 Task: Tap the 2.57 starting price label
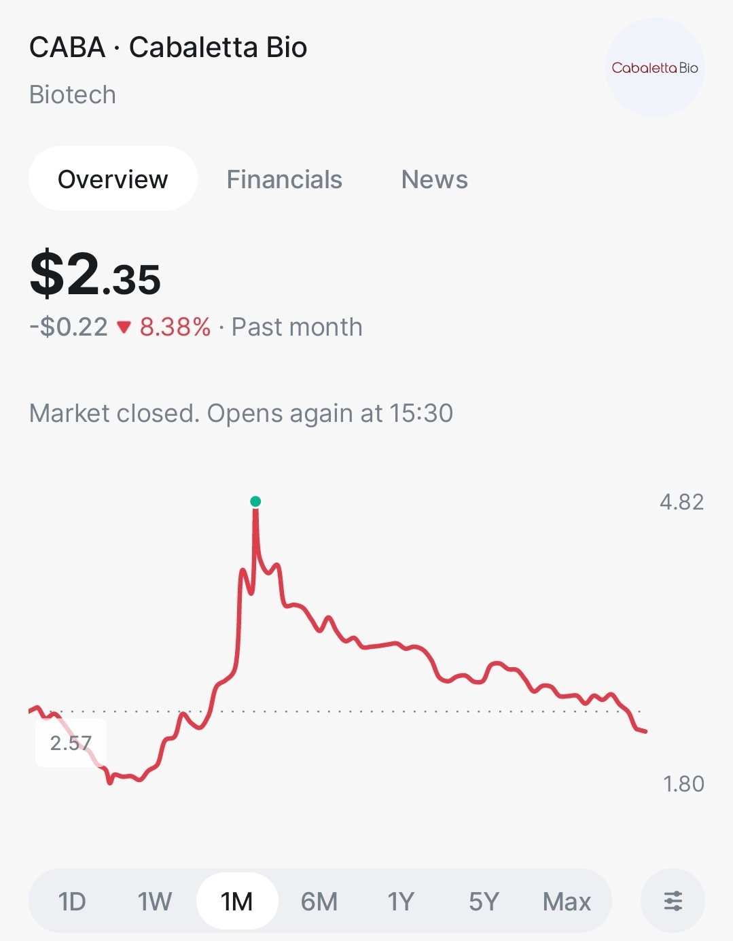71,743
